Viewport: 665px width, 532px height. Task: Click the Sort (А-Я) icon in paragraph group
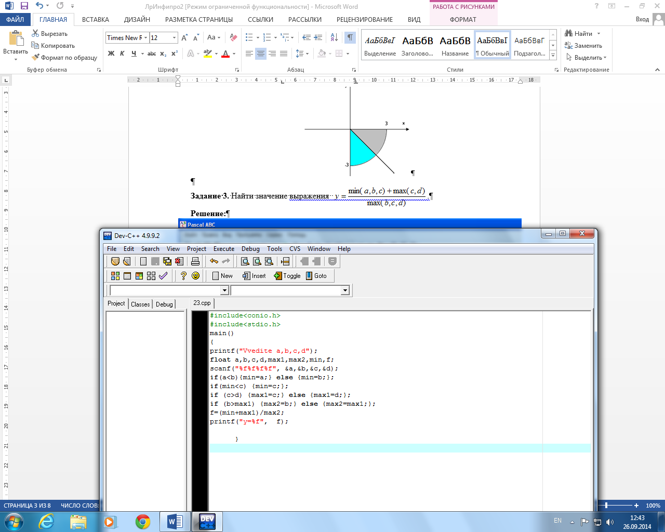tap(334, 38)
